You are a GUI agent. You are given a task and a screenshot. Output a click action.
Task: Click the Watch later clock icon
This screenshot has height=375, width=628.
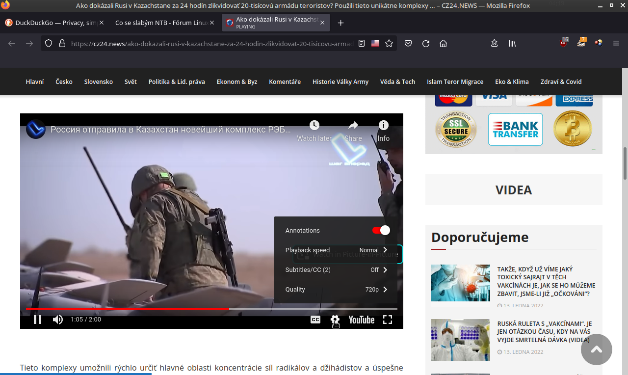pos(314,126)
